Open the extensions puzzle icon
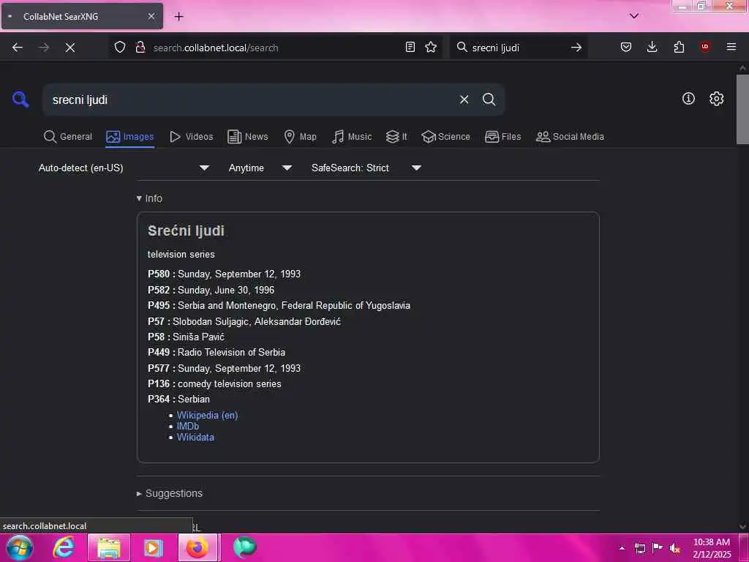749x562 pixels. (679, 47)
